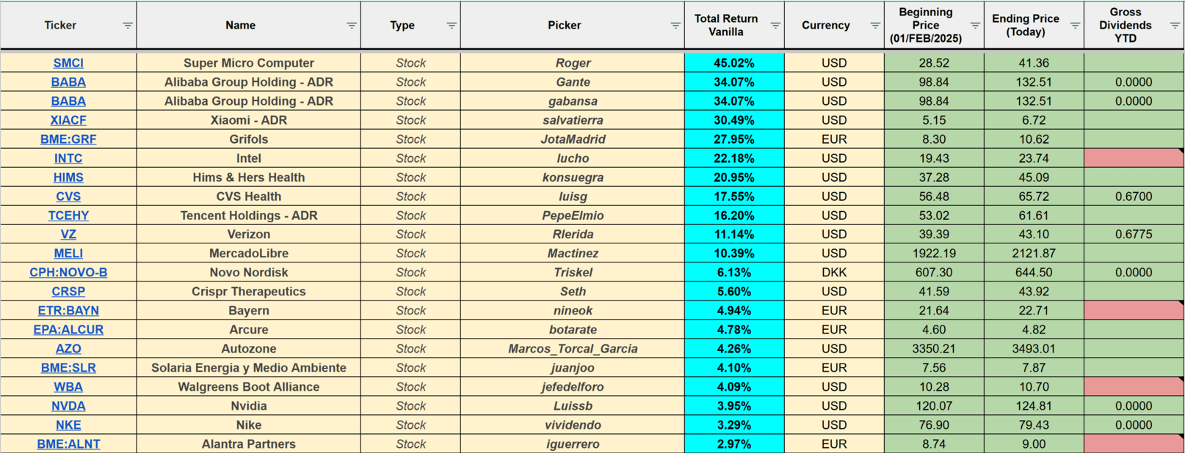
Task: Select the 45.02% total return cell
Action: (x=734, y=63)
